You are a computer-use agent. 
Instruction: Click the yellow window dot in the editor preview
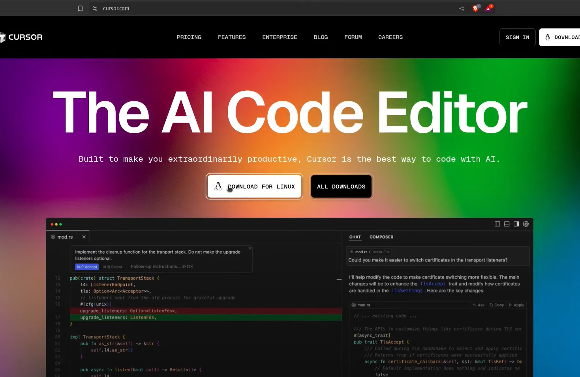click(56, 224)
